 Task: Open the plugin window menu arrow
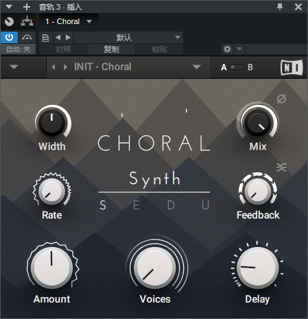[9, 7]
